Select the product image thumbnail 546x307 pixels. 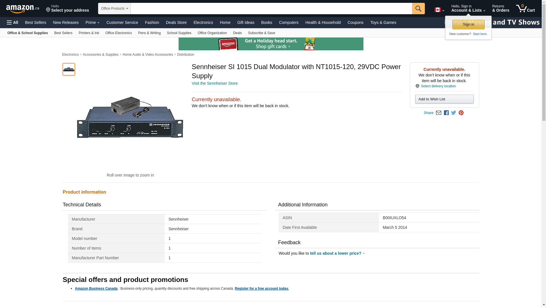coord(69,69)
